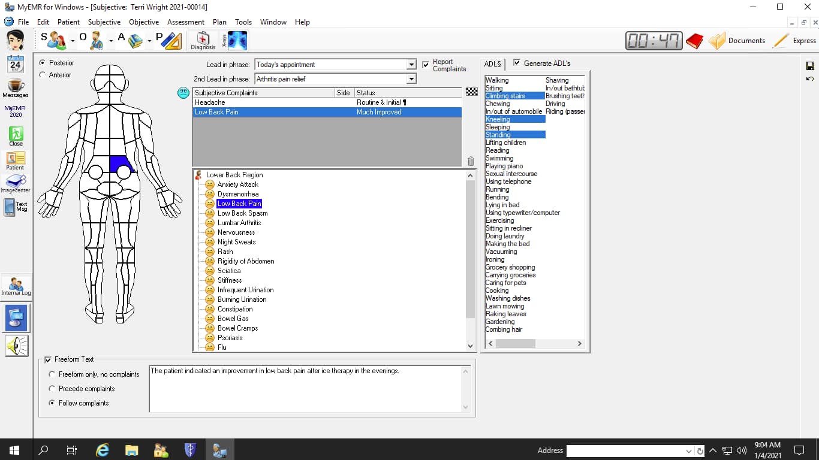Click the Imagecenter sidebar icon
The image size is (819, 460).
pos(16,183)
